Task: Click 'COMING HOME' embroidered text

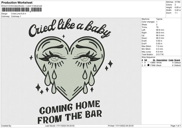Action: 70,107
